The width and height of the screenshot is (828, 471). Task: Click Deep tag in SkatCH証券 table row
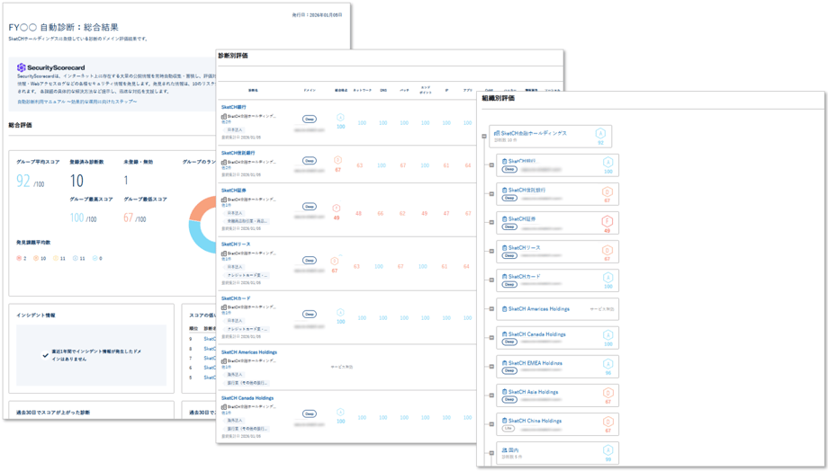coord(310,207)
